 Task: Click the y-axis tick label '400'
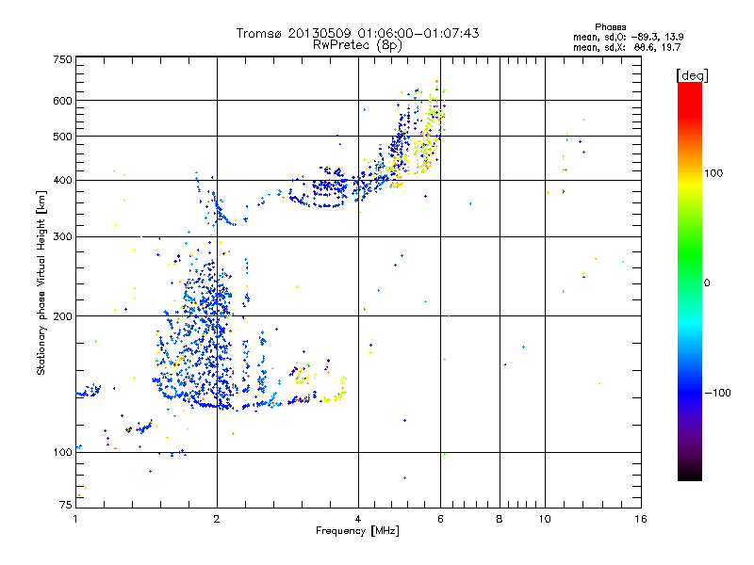[x=63, y=181]
